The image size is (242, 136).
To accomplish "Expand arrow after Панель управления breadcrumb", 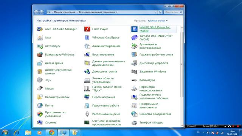I will pos(77,12).
